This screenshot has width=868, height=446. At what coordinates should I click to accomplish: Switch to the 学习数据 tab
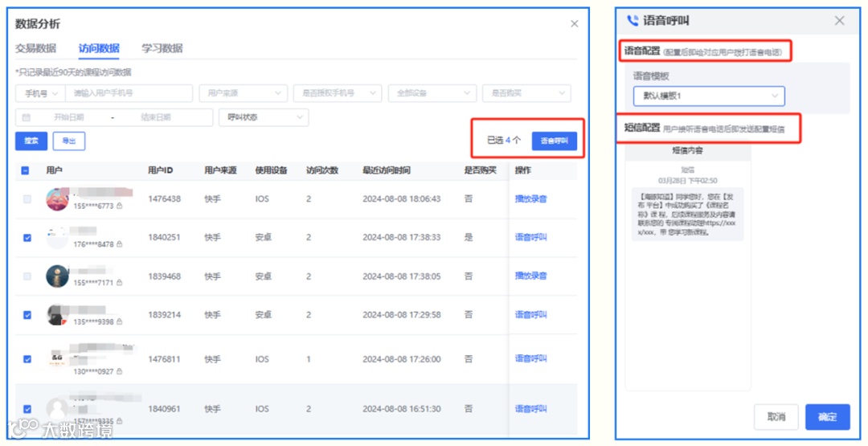[x=162, y=49]
